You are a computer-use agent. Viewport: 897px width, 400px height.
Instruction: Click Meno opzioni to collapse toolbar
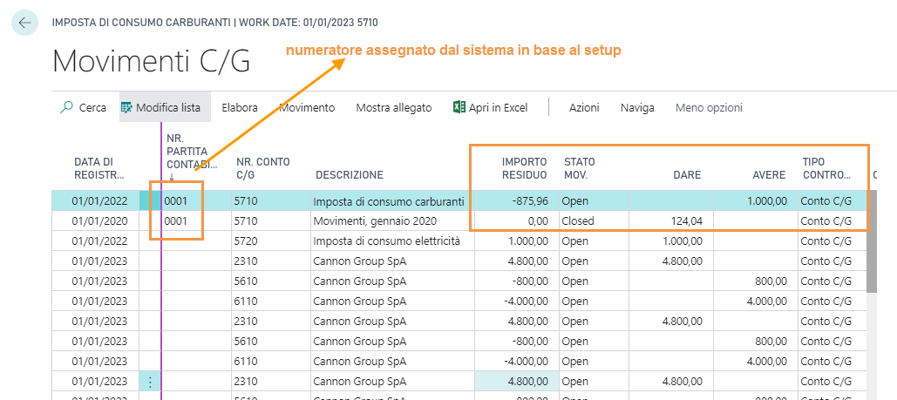coord(709,108)
